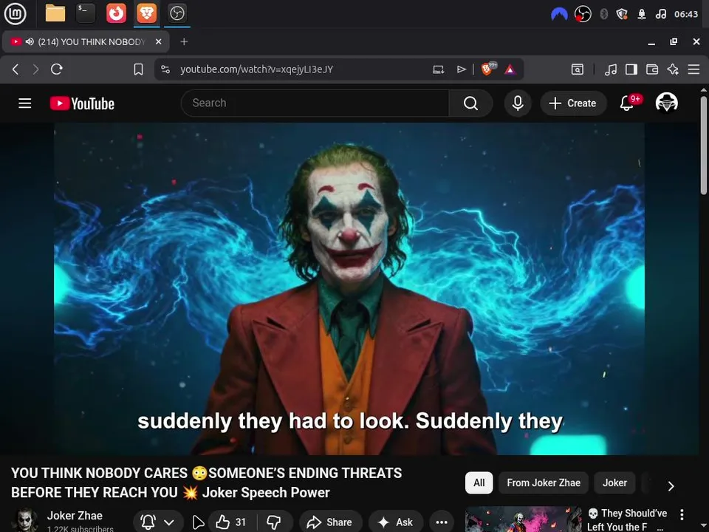Open the tab search button in the toolbar
Image resolution: width=709 pixels, height=532 pixels.
[x=578, y=69]
